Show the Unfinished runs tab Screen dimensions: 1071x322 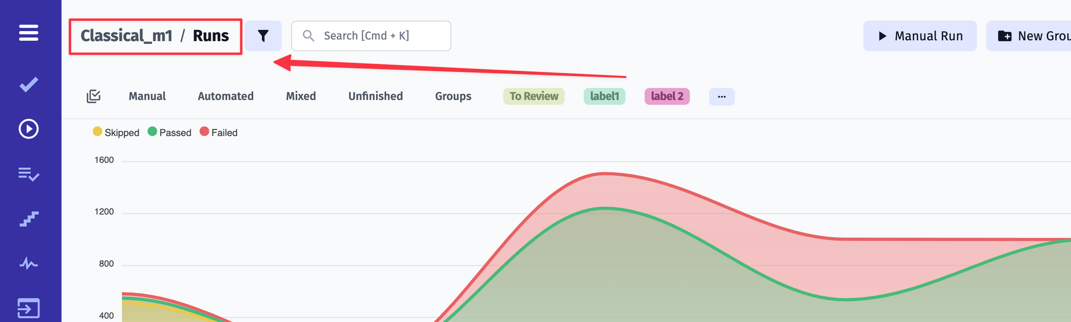(375, 96)
